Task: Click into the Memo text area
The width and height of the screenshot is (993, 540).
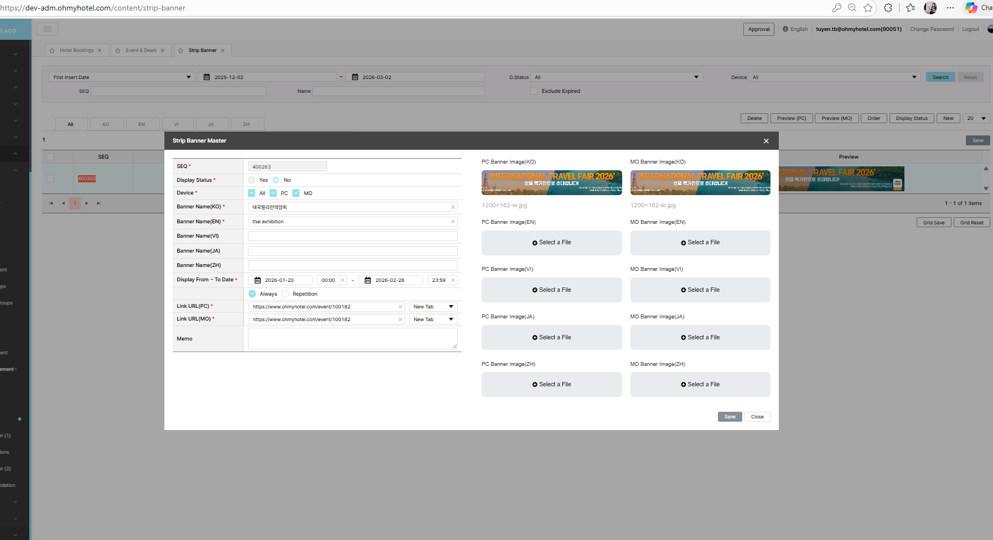Action: coord(353,338)
